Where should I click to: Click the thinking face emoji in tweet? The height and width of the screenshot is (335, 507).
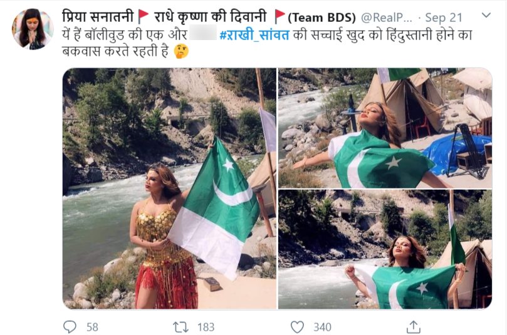click(181, 52)
